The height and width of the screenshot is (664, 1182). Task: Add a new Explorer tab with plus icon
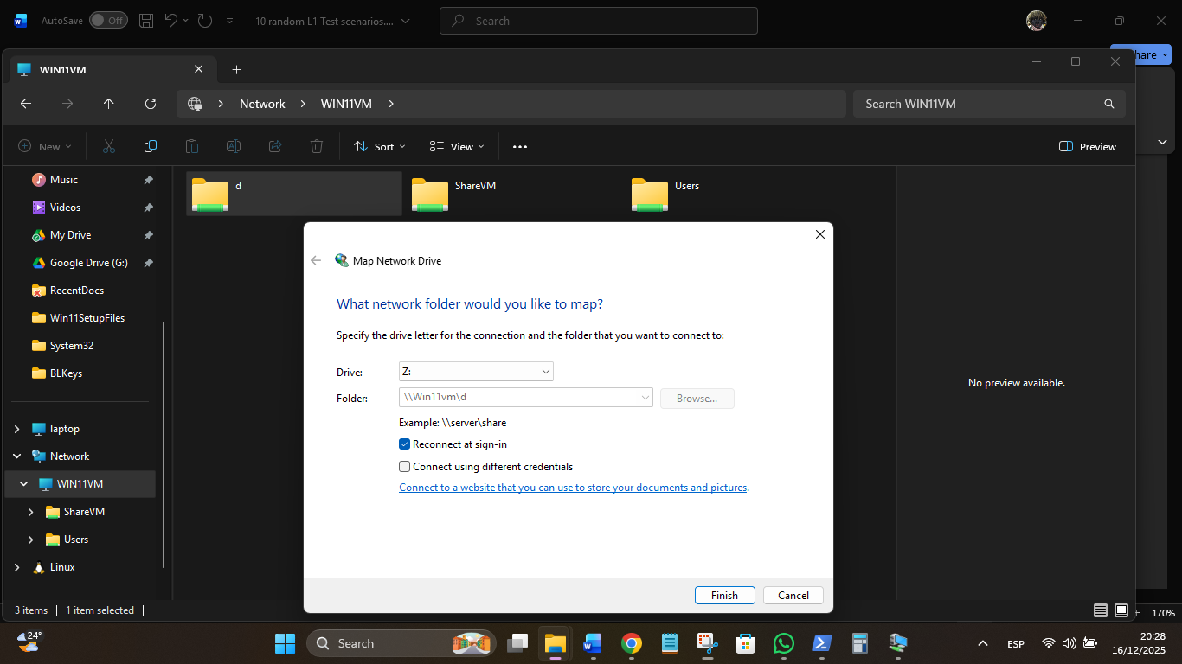236,69
